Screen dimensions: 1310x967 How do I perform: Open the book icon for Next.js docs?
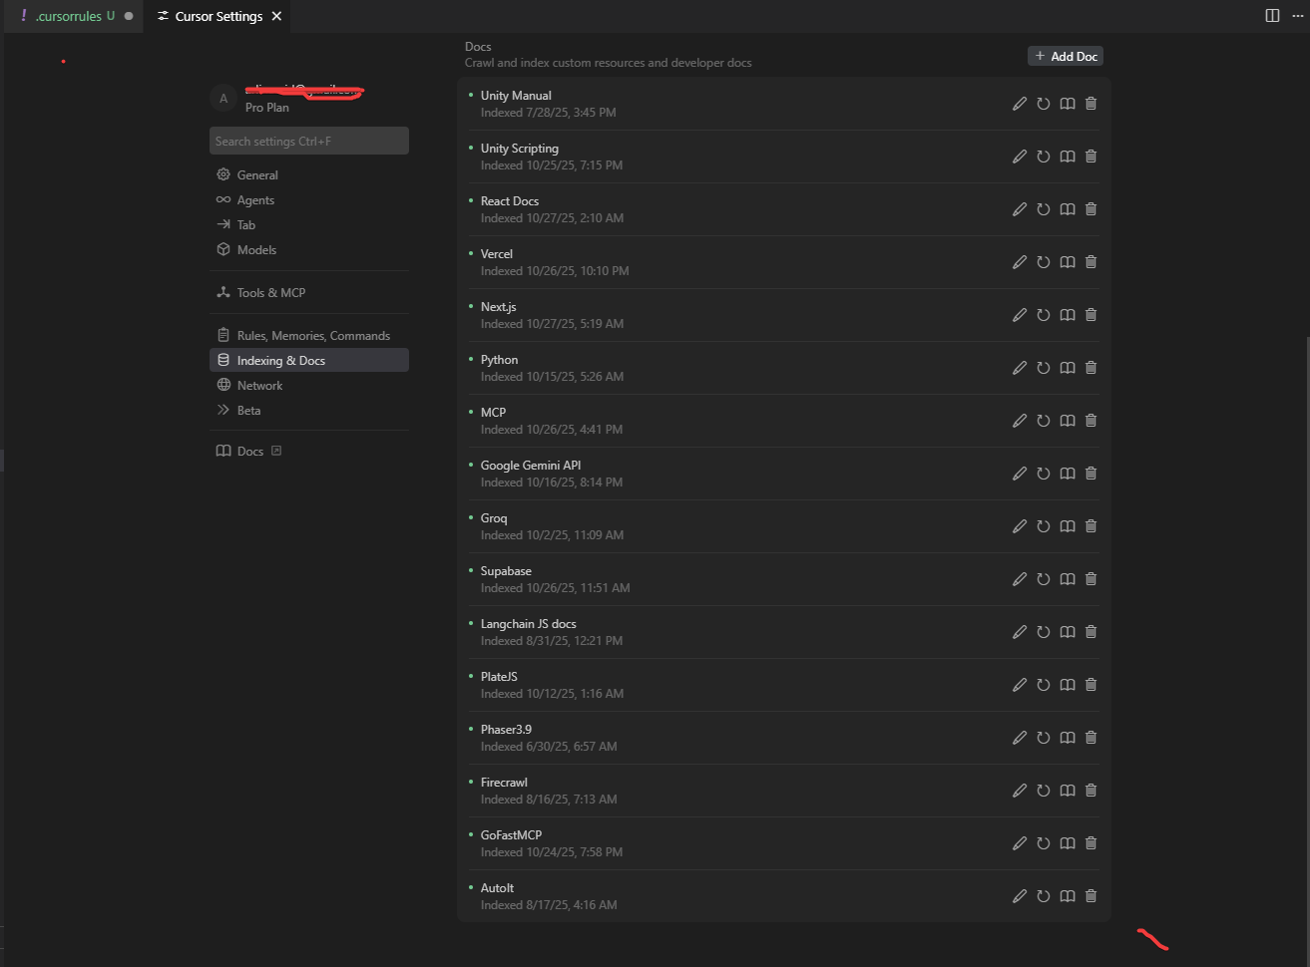point(1067,315)
